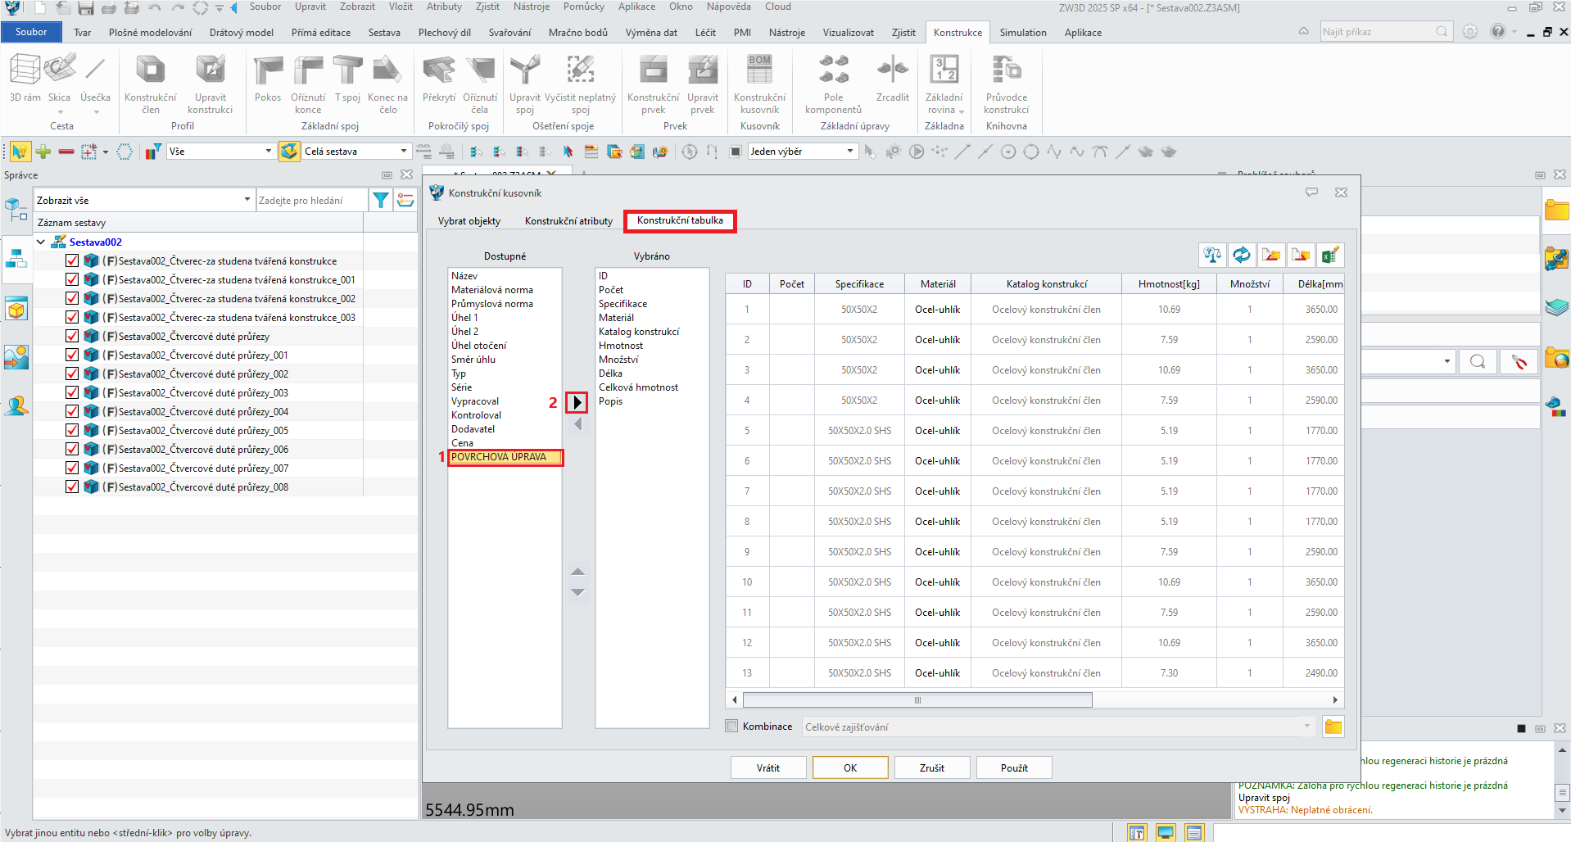The image size is (1571, 842).
Task: Open Celkové zajišťování combo box
Action: point(1057,727)
